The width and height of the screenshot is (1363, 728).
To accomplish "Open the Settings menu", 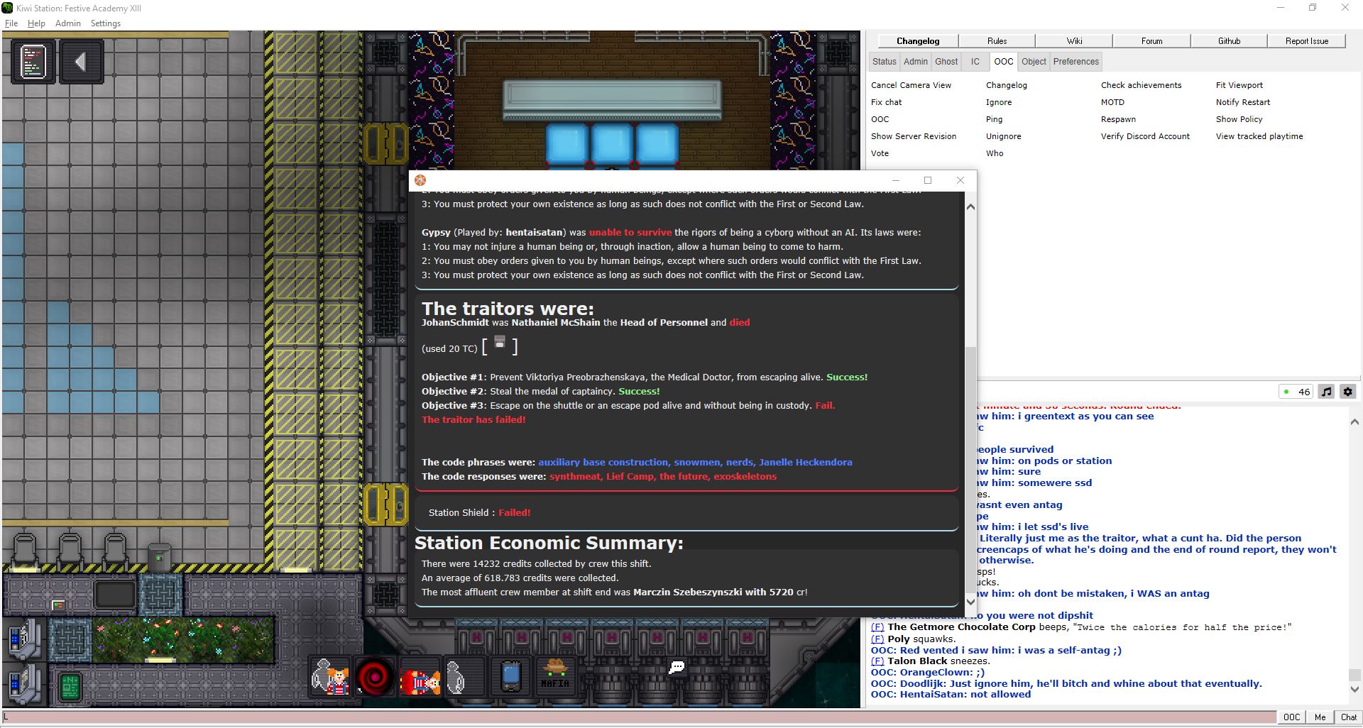I will pyautogui.click(x=106, y=23).
